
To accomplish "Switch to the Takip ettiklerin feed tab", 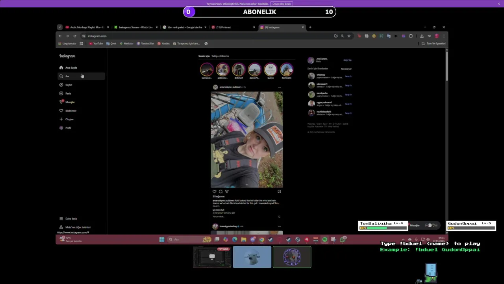I will click(220, 56).
